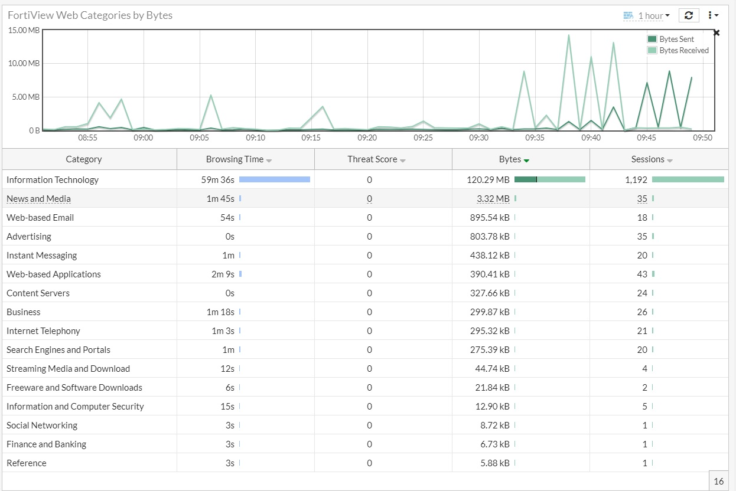This screenshot has height=491, width=736.
Task: Click the row count 16 indicator
Action: pyautogui.click(x=718, y=481)
